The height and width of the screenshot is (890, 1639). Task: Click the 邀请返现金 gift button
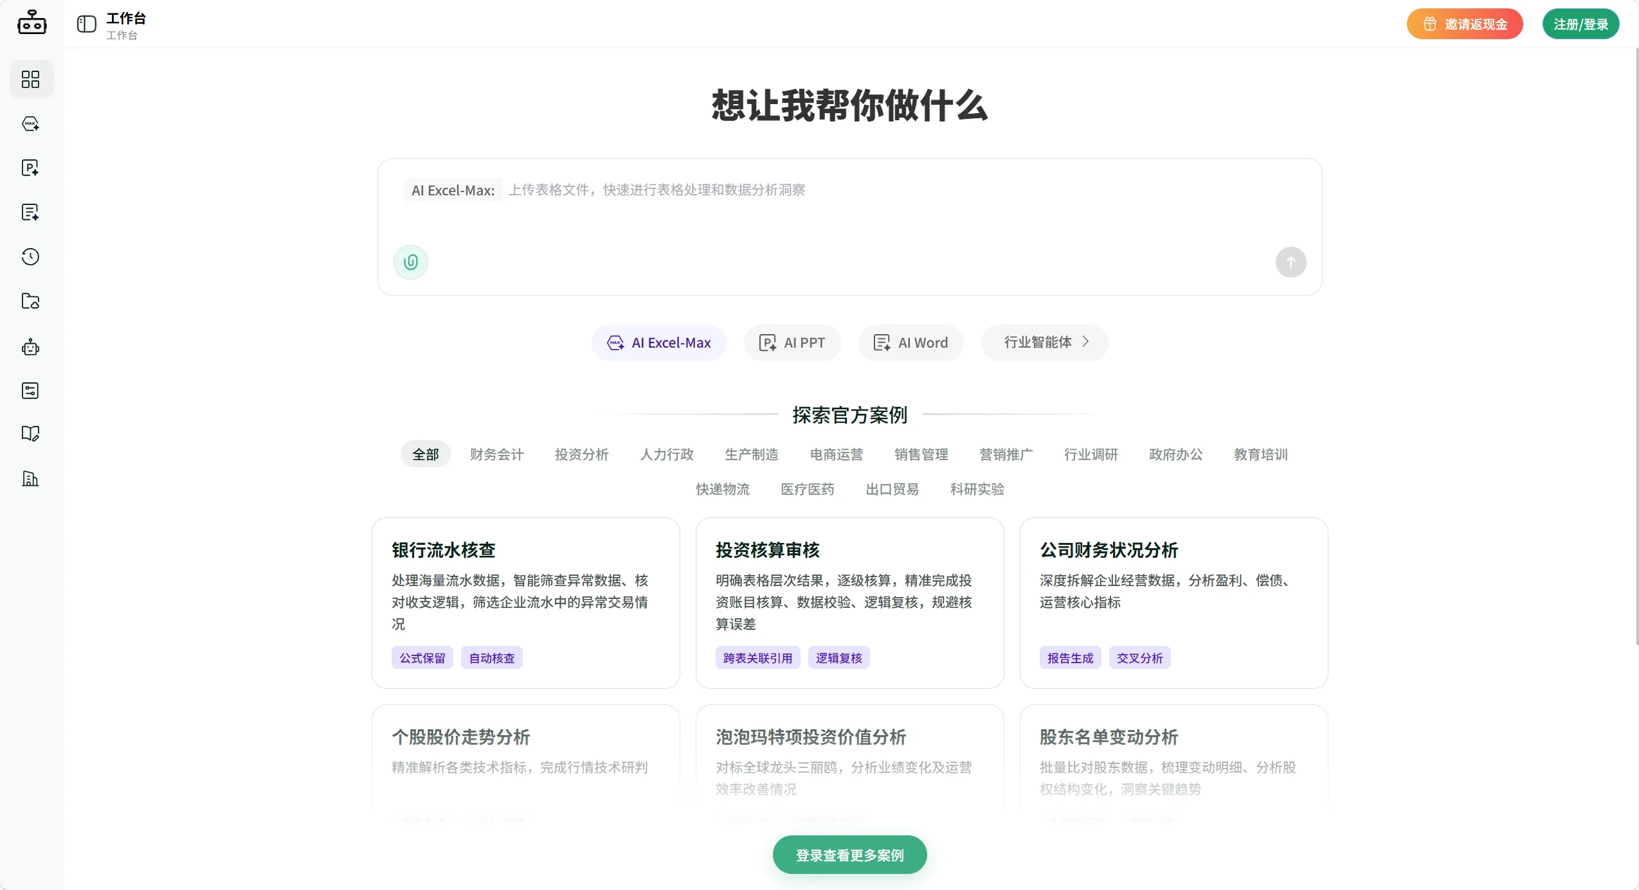coord(1464,24)
